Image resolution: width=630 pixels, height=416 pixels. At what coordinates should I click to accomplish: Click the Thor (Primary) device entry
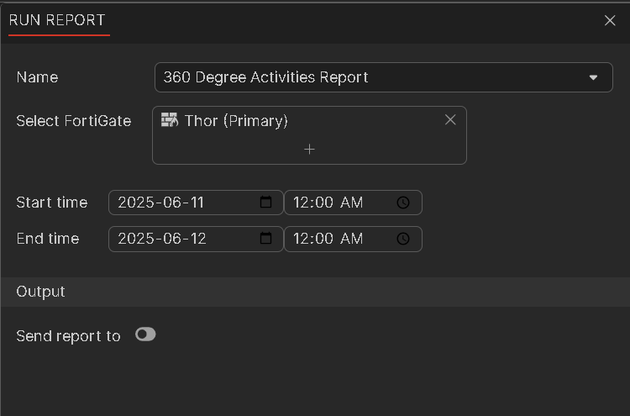click(x=236, y=121)
